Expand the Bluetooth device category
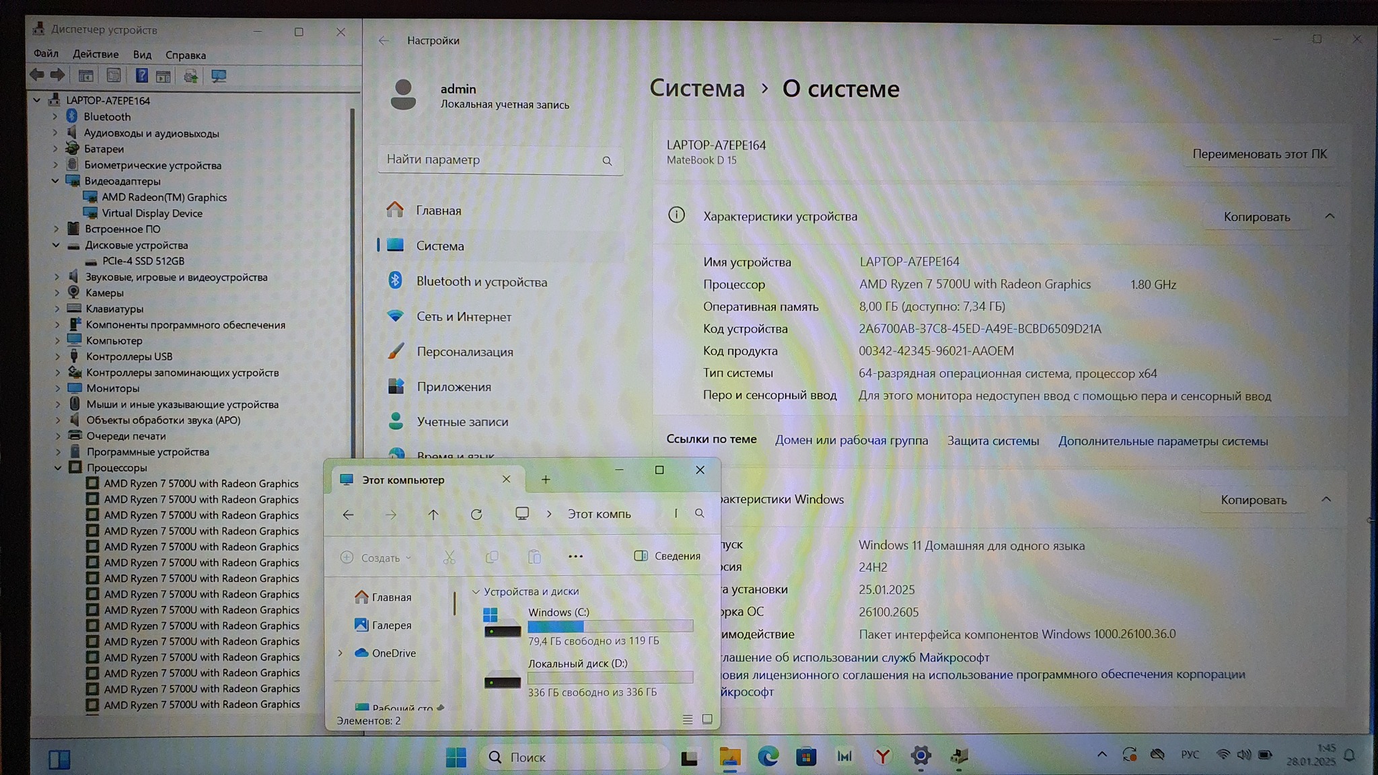 point(55,116)
